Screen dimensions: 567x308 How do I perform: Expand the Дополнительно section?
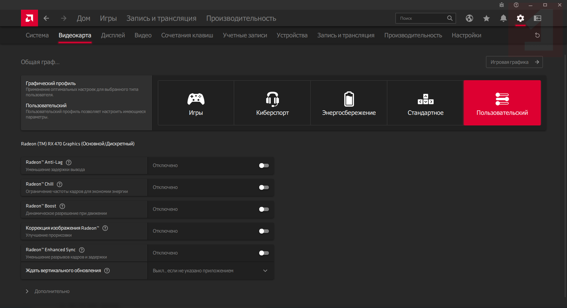(48, 291)
